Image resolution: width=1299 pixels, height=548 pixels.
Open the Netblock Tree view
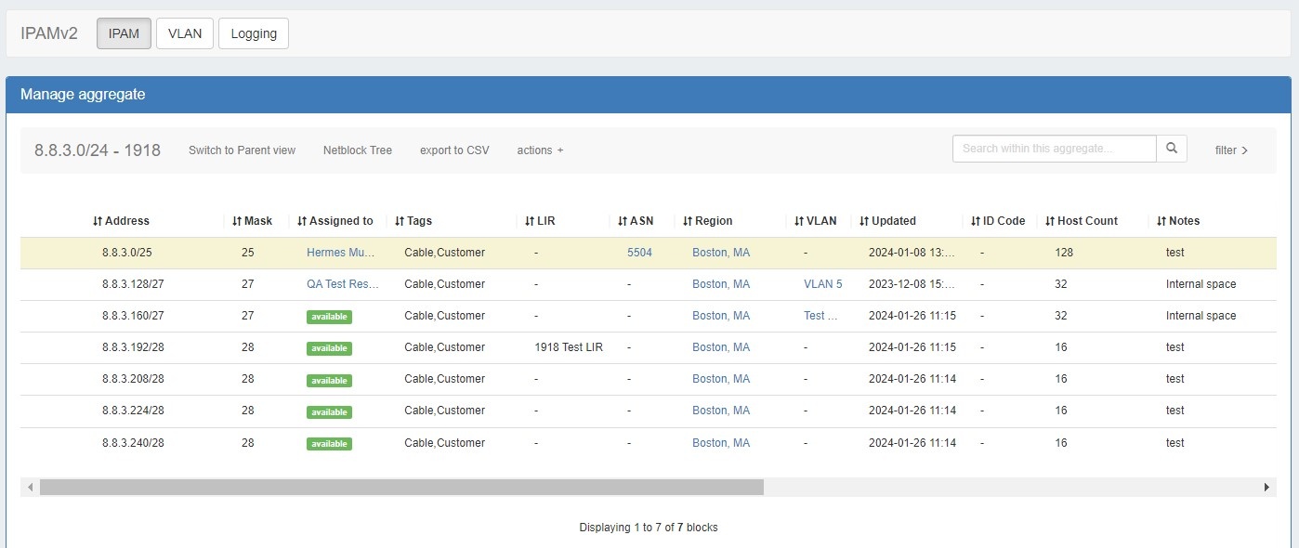[358, 150]
